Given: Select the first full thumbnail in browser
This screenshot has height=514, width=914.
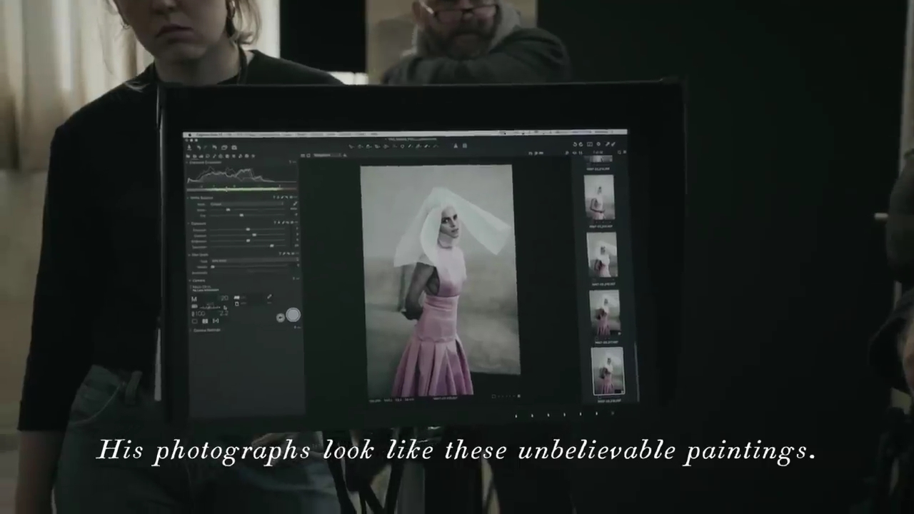Looking at the screenshot, I should pos(599,198).
